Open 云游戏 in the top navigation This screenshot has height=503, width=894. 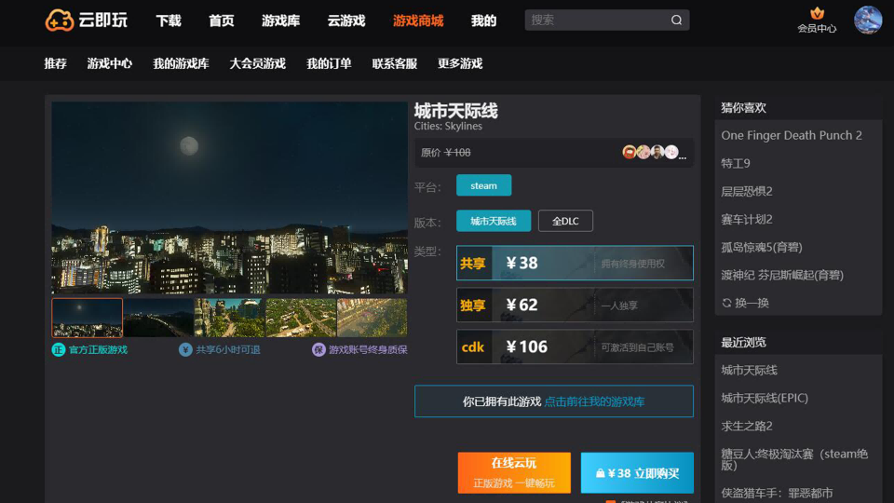click(x=346, y=21)
